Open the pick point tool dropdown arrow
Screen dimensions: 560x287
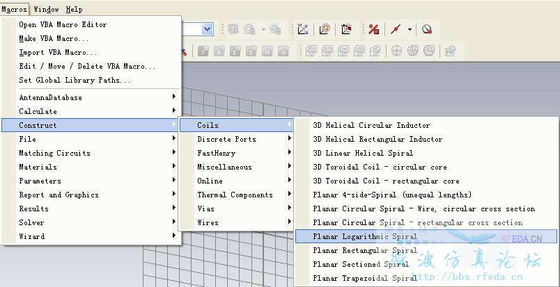pyautogui.click(x=410, y=30)
